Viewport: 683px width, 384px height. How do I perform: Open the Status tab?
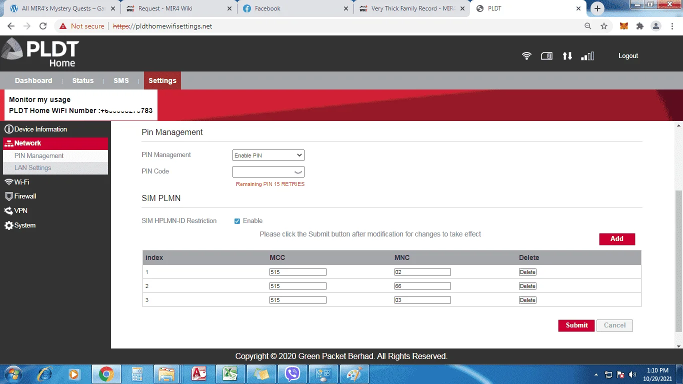(x=83, y=80)
